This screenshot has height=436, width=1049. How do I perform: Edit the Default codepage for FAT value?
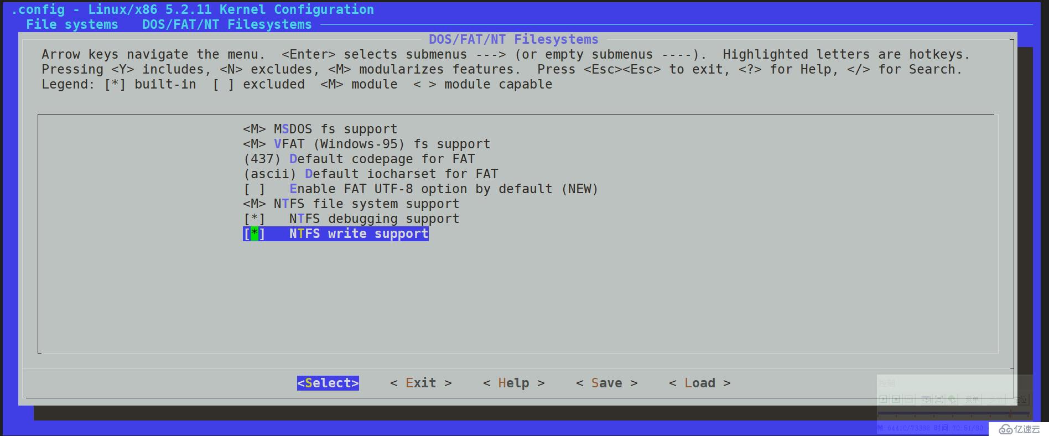[359, 159]
